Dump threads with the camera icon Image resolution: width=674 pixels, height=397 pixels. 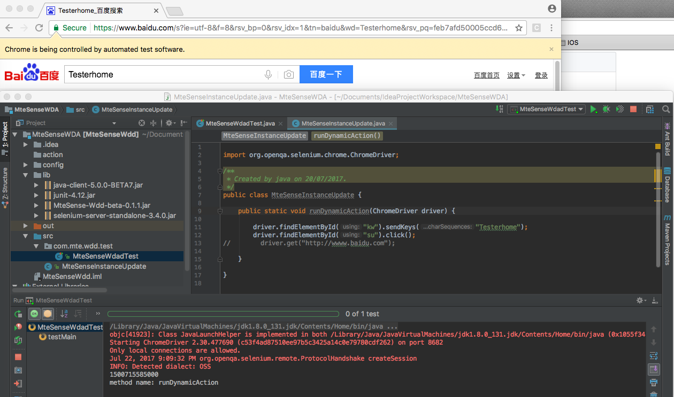(x=18, y=370)
